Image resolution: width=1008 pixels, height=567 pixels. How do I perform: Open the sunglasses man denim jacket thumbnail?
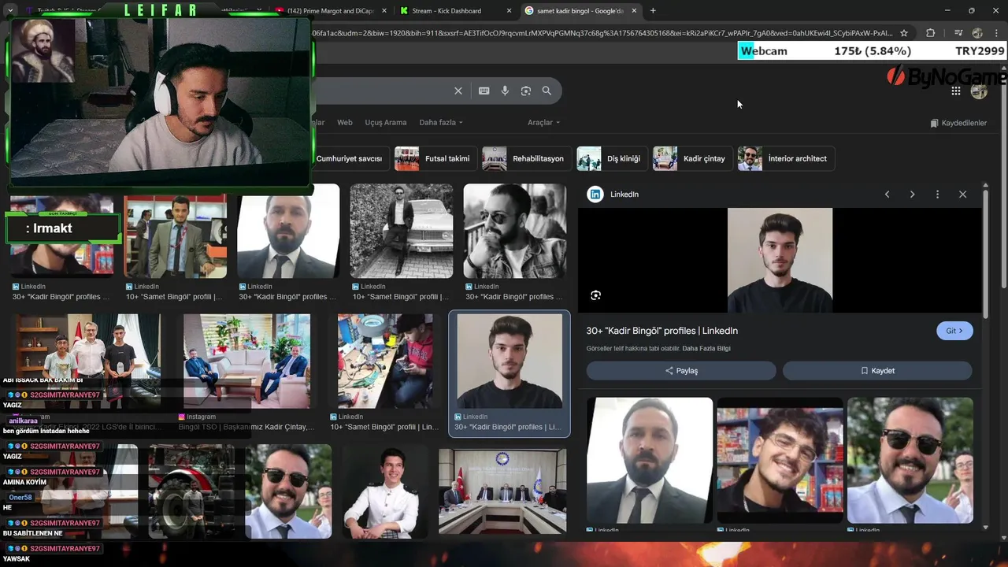(x=515, y=231)
